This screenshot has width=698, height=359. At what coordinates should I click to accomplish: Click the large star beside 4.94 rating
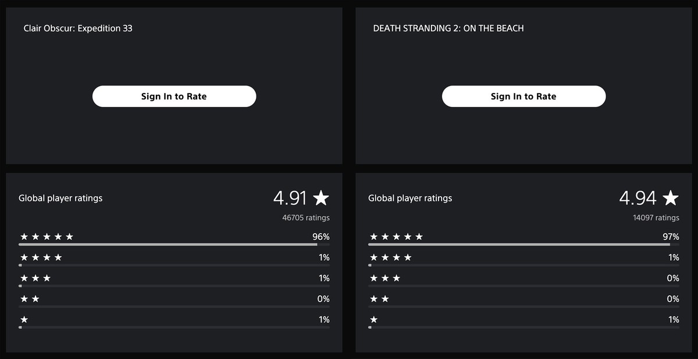(x=671, y=198)
